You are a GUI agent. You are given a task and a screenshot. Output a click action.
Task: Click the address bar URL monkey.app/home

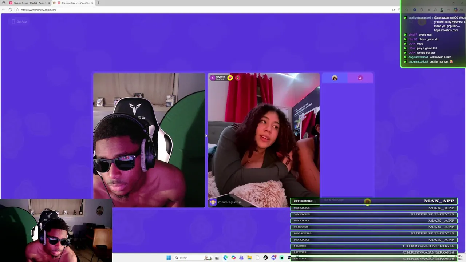point(39,10)
